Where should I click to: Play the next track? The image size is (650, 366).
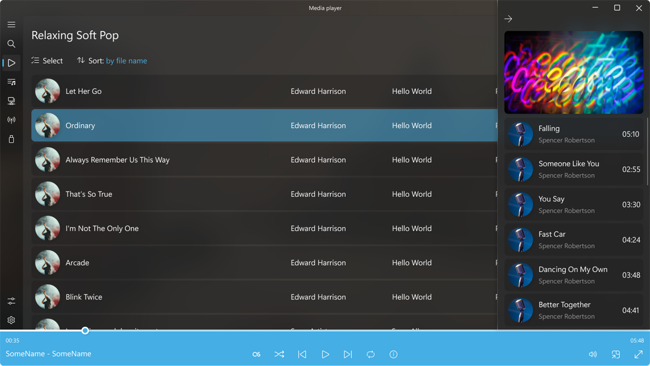point(348,354)
